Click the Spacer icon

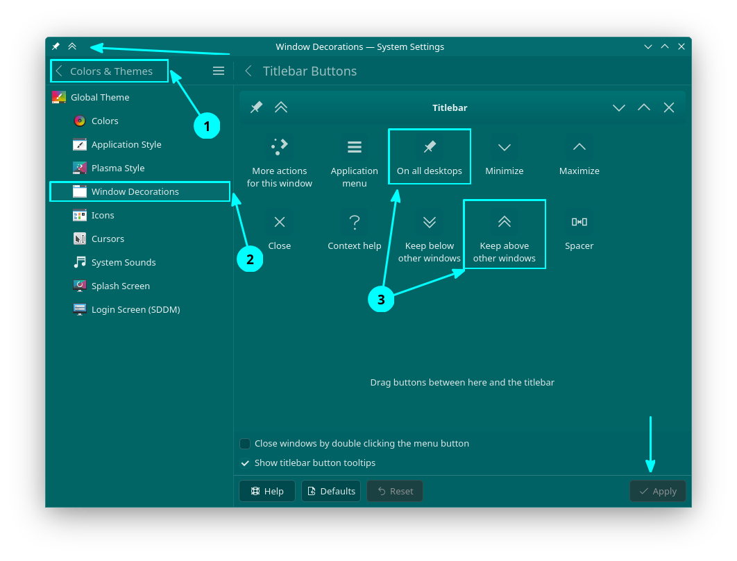click(x=579, y=222)
